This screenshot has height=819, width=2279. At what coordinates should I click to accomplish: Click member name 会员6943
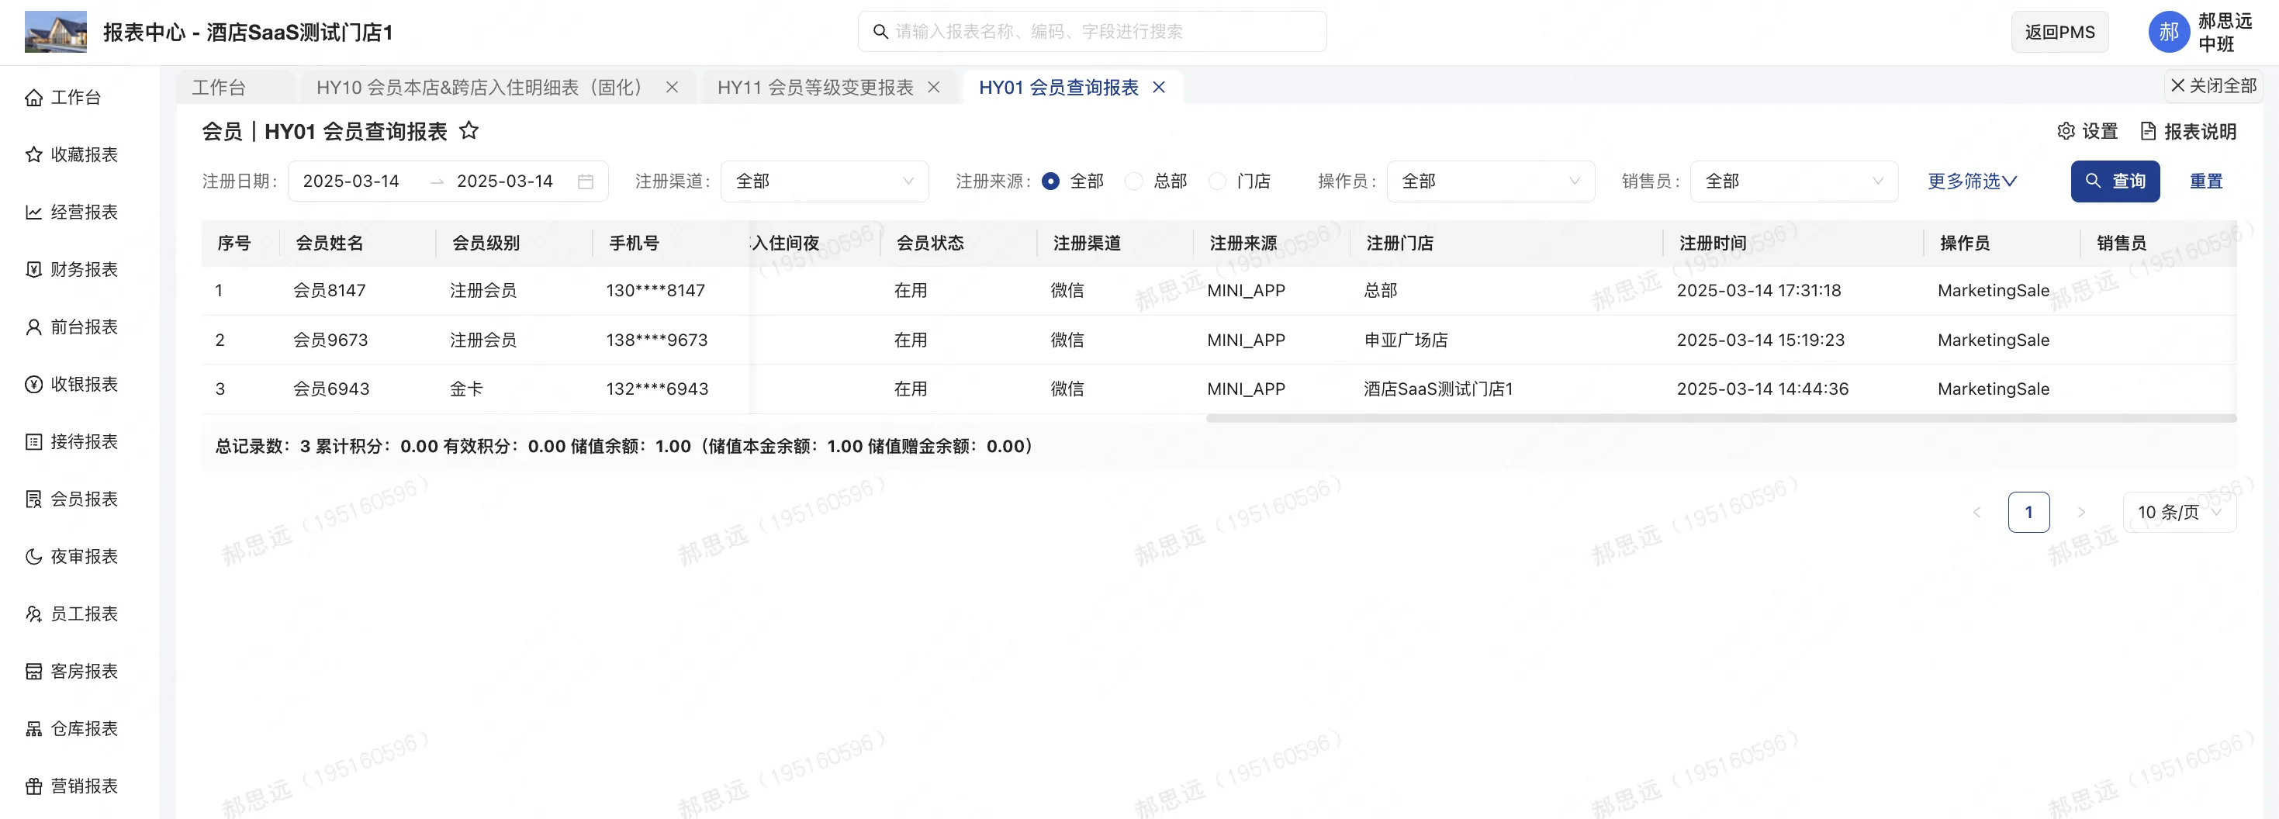[x=332, y=389]
